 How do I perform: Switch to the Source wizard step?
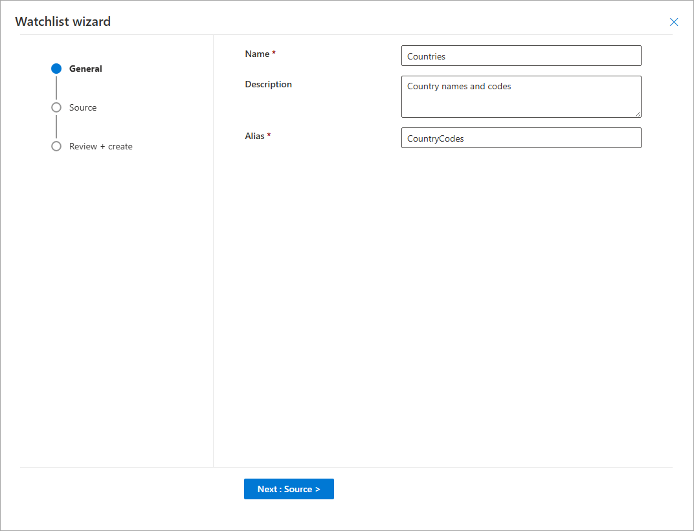pos(83,107)
